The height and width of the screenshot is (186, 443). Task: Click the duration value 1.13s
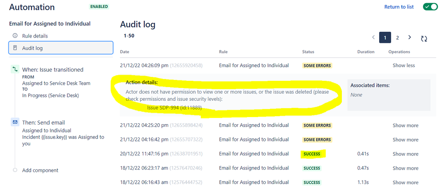[363, 182]
